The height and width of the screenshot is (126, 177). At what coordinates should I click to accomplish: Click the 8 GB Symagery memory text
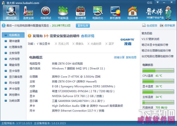[84, 87]
